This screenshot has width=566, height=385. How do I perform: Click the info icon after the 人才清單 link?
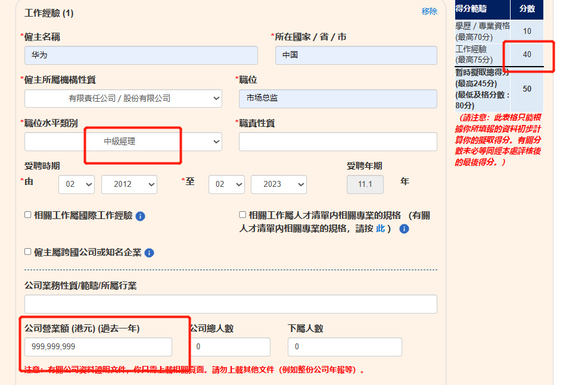point(404,229)
